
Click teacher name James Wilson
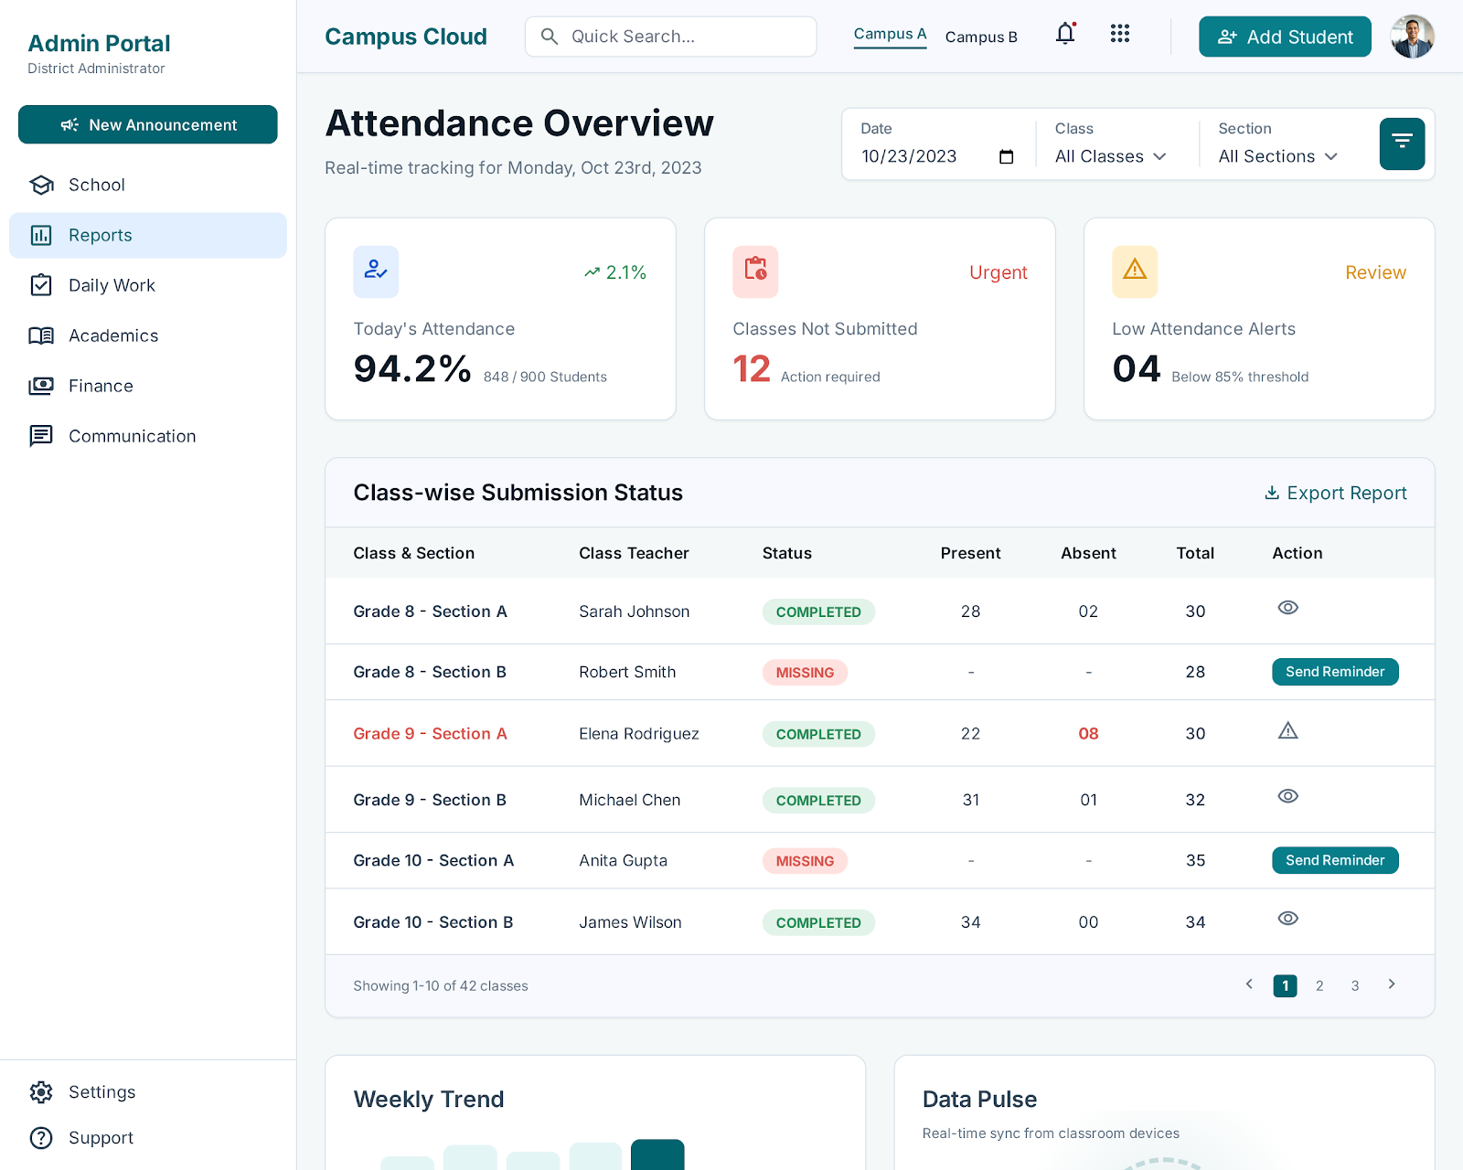point(630,922)
